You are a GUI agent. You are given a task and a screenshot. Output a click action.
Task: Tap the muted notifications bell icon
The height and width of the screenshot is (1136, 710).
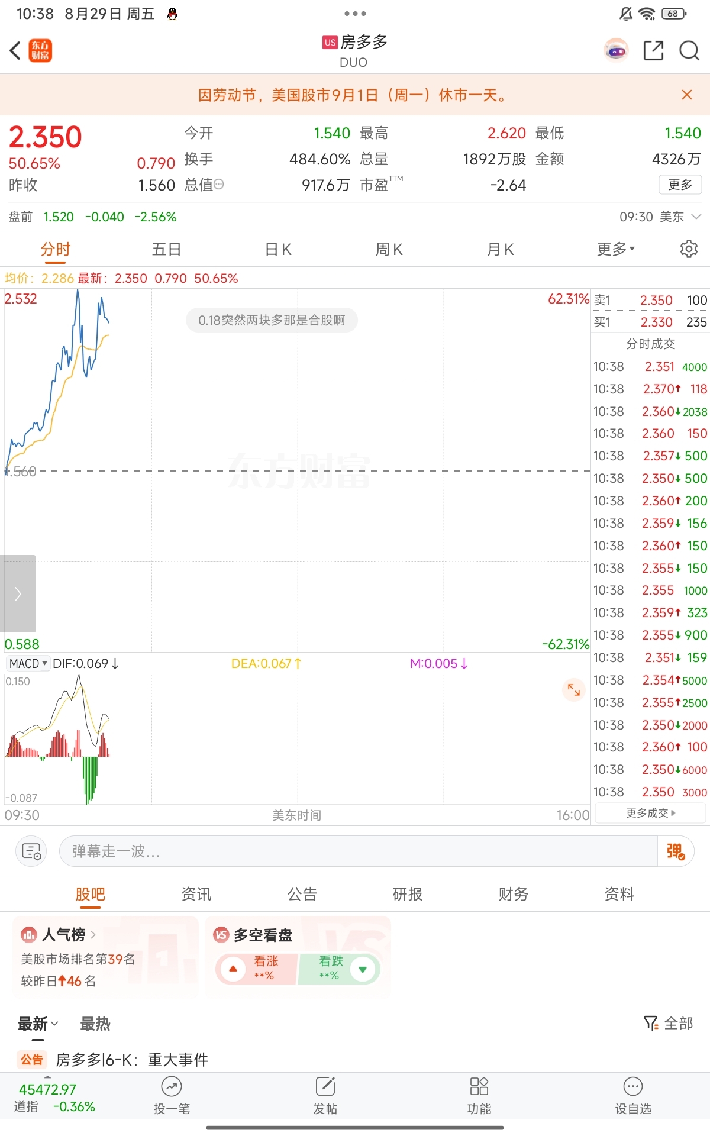pos(626,14)
